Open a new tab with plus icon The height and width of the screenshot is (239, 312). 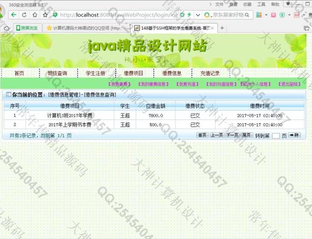pyautogui.click(x=222, y=28)
